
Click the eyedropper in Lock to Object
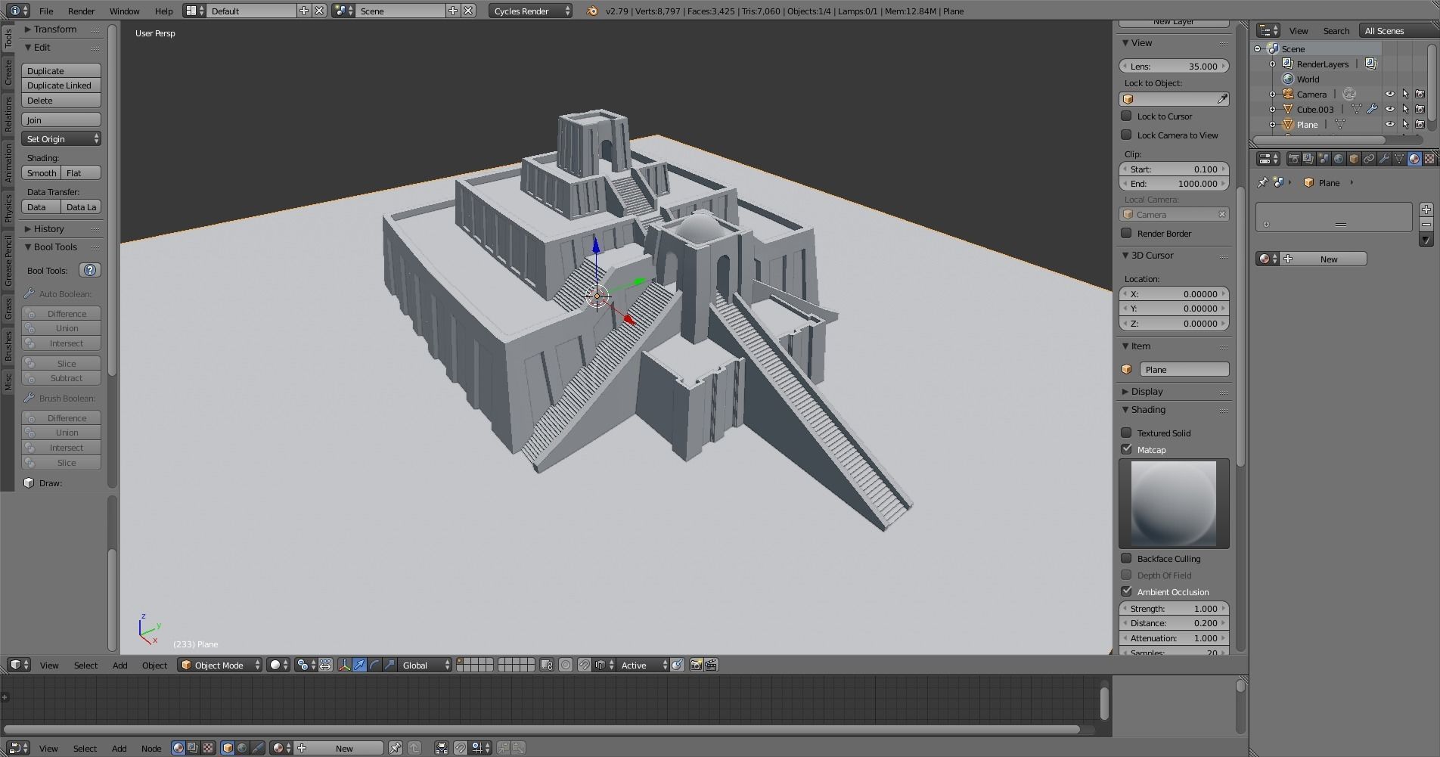coord(1221,99)
